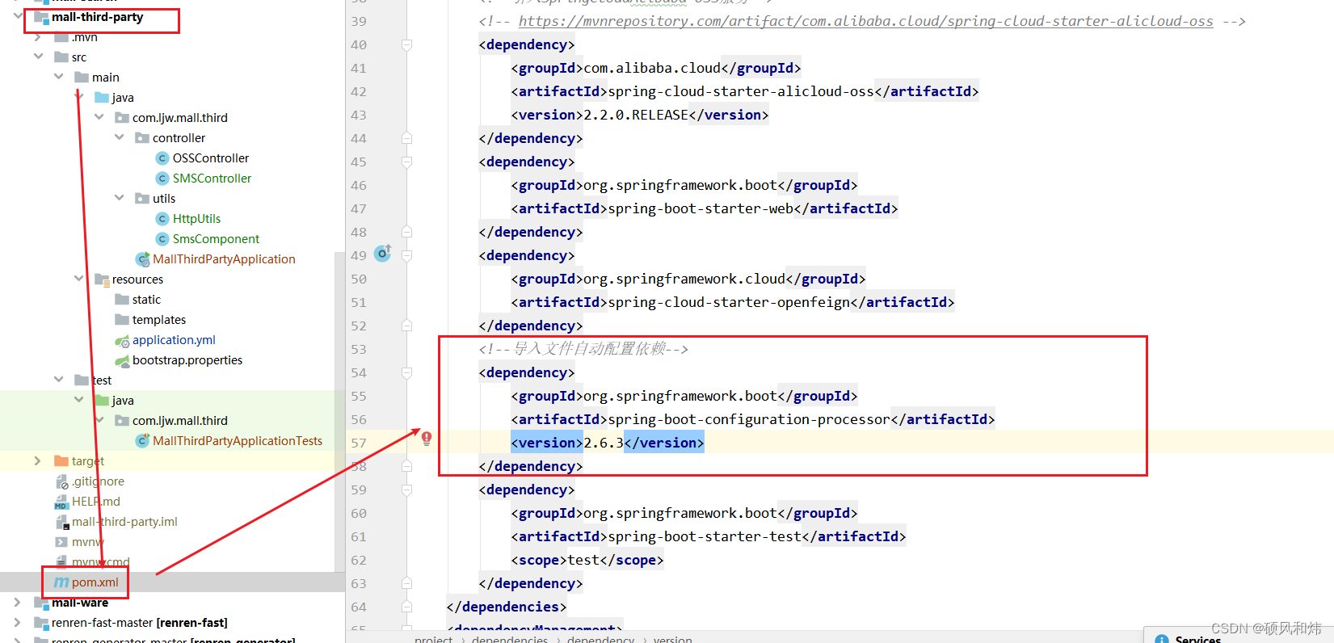Fold dependency block at line 45
Image resolution: width=1334 pixels, height=643 pixels.
407,162
